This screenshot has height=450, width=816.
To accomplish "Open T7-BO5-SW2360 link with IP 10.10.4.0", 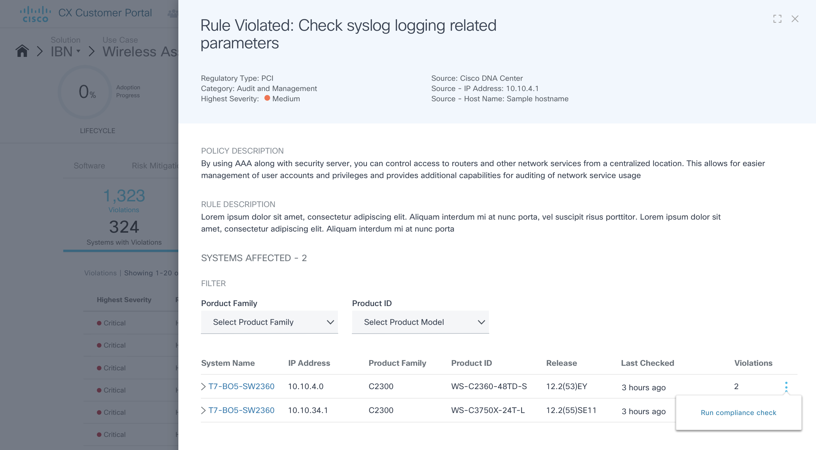I will [x=241, y=387].
